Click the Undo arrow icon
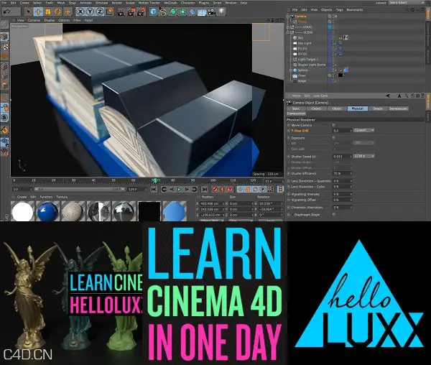 tap(6, 11)
